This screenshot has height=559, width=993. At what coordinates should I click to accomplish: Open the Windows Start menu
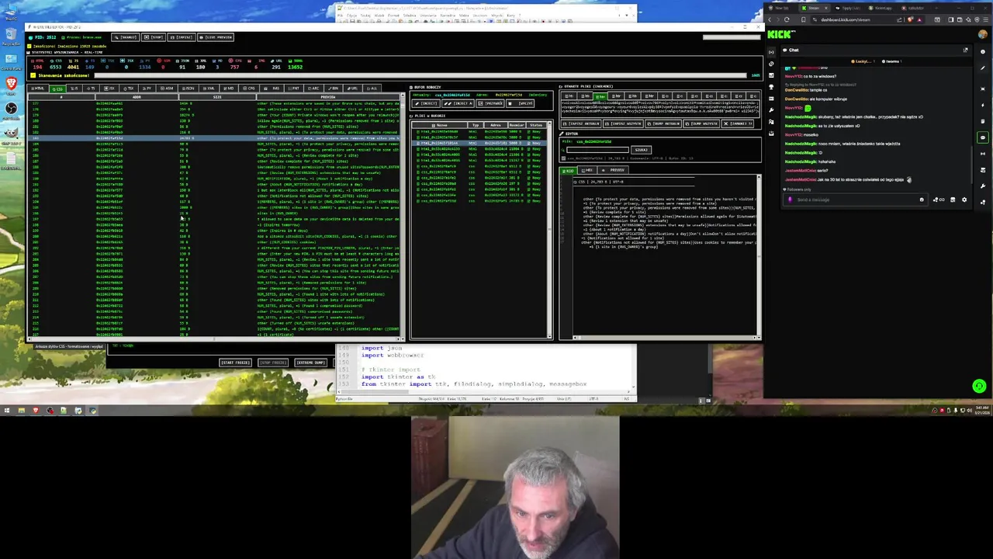[7, 411]
